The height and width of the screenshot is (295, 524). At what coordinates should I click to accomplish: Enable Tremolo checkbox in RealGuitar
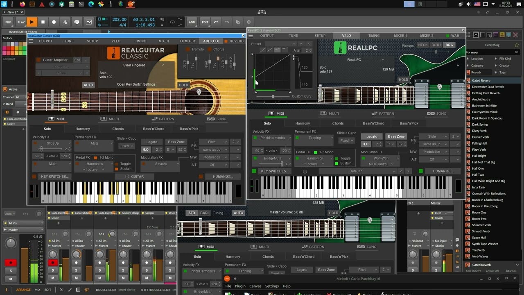click(188, 50)
